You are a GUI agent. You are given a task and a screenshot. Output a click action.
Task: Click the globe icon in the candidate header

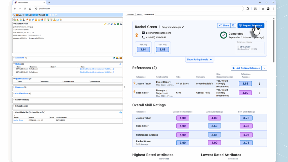coord(118,24)
